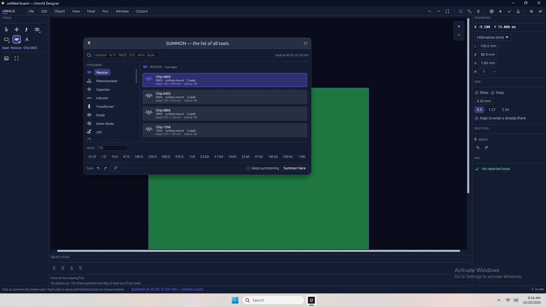Open the viewport tool's corner flyout

coord(40,32)
